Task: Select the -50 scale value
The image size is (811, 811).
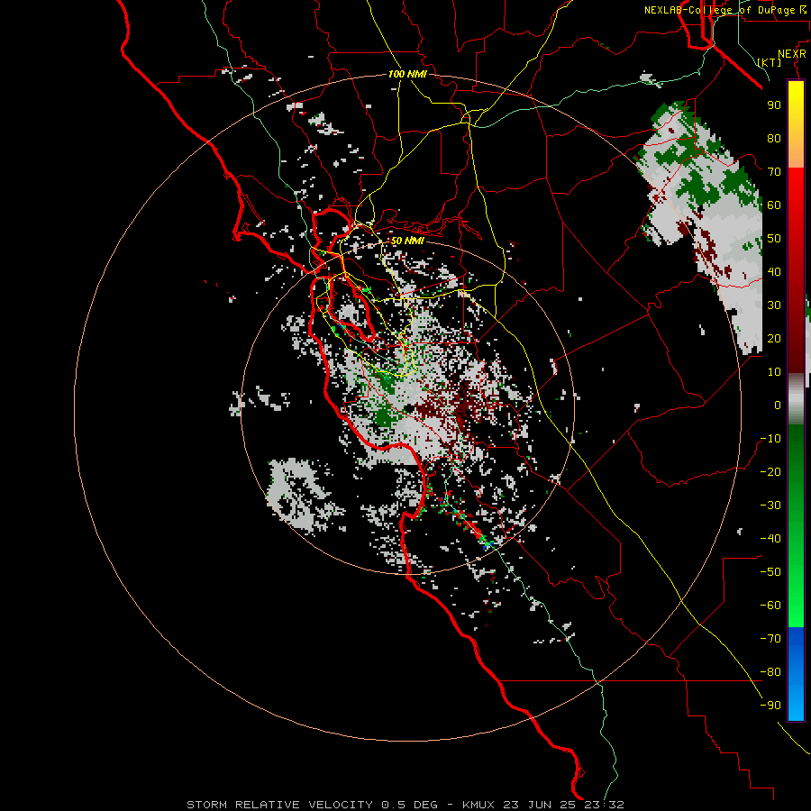Action: point(770,572)
